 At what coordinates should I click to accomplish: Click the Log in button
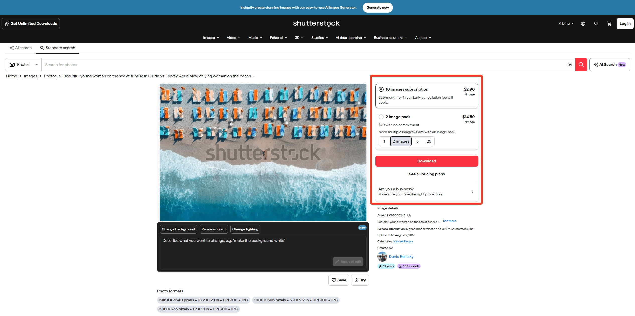[625, 24]
